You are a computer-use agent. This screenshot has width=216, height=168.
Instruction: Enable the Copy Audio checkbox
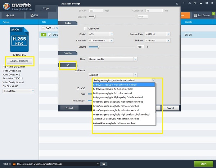(86, 28)
